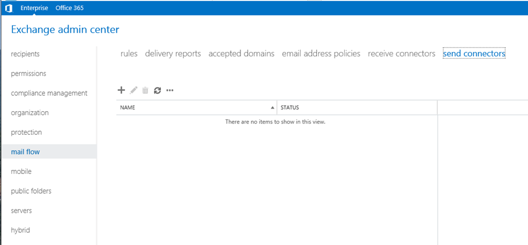Go to the servers section
The height and width of the screenshot is (245, 528).
click(21, 211)
